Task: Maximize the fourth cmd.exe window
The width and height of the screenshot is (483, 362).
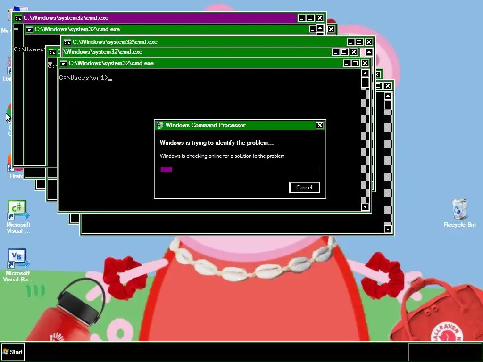Action: [x=344, y=52]
